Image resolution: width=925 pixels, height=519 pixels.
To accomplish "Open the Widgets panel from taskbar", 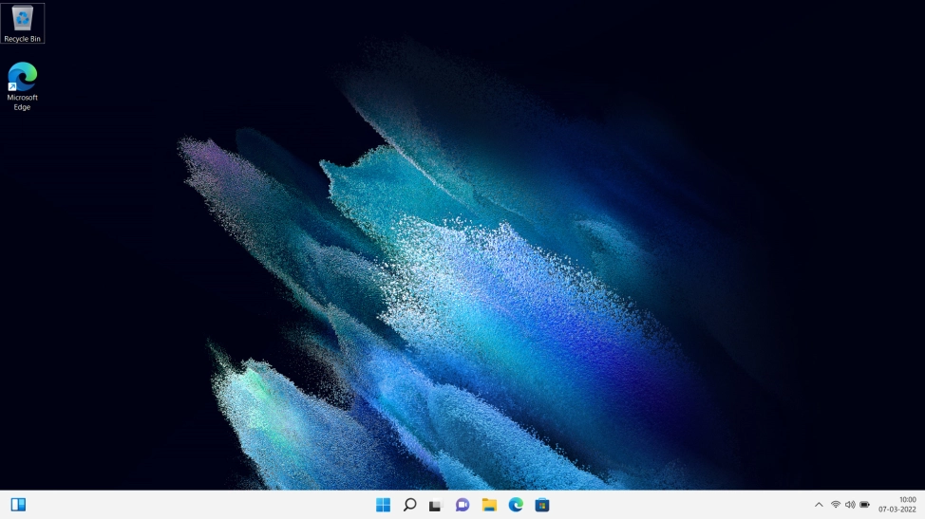I will tap(18, 505).
